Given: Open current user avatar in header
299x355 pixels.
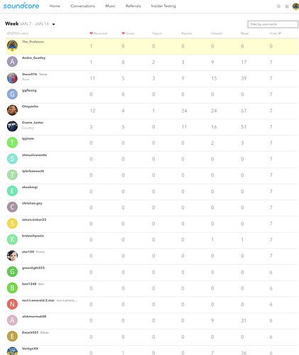Looking at the screenshot, I should pyautogui.click(x=295, y=6).
